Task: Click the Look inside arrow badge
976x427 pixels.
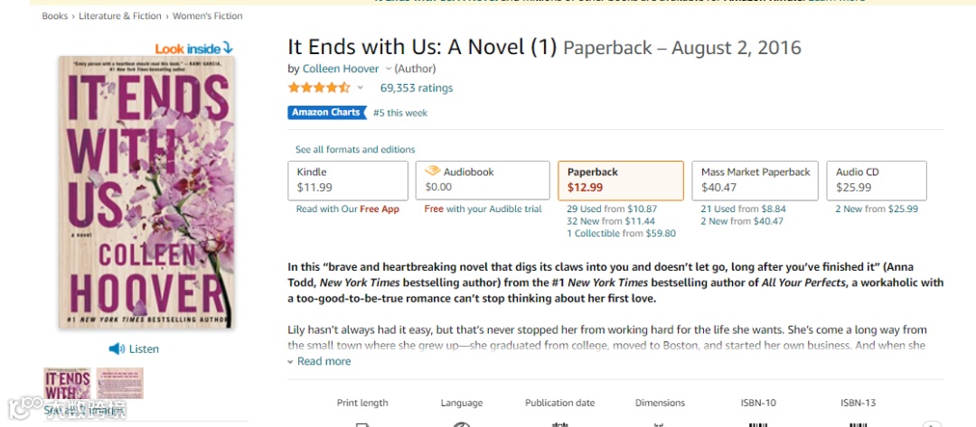Action: point(193,49)
